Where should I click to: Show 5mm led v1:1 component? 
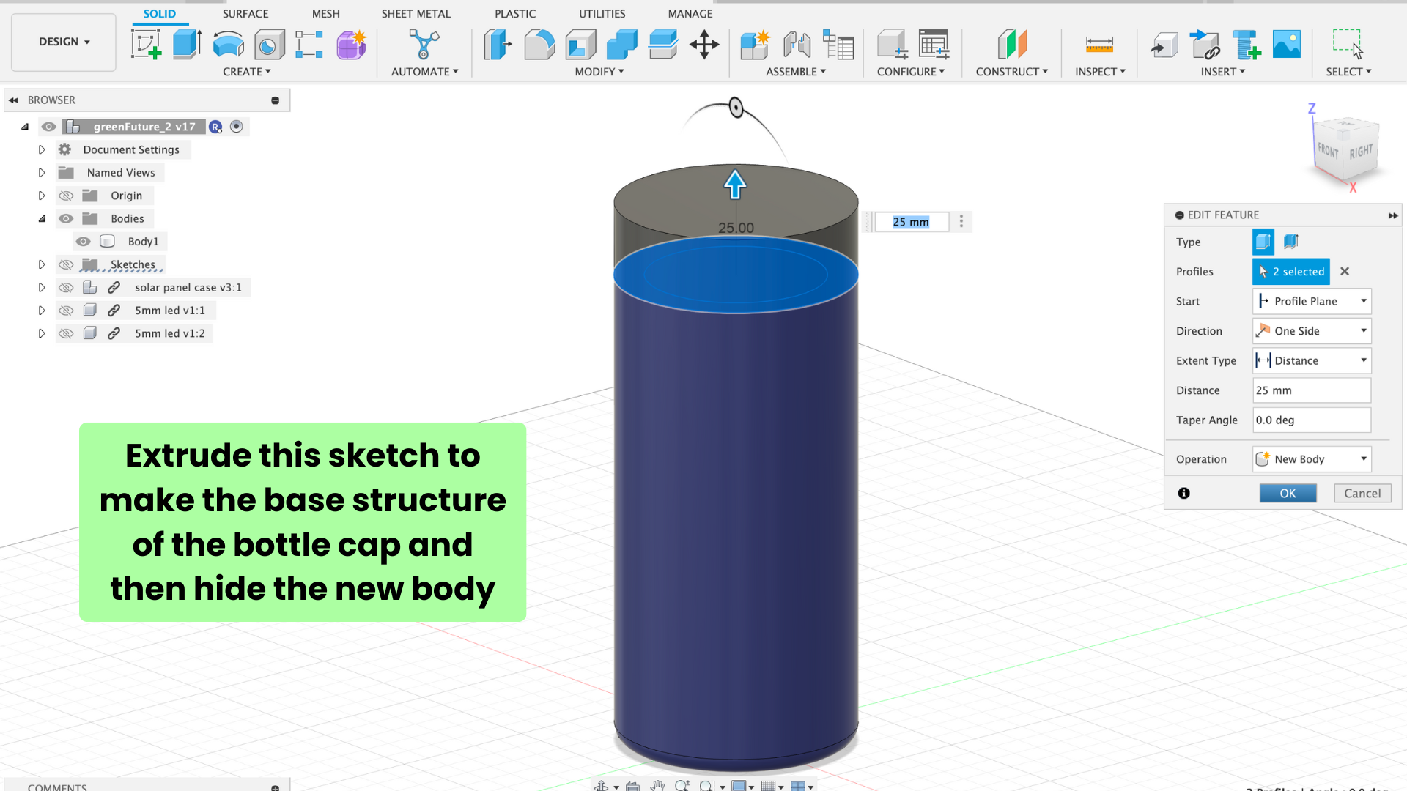click(x=66, y=311)
